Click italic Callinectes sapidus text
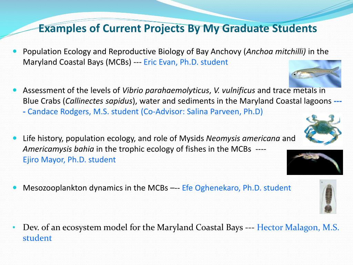The image size is (353, 265). pos(99,101)
